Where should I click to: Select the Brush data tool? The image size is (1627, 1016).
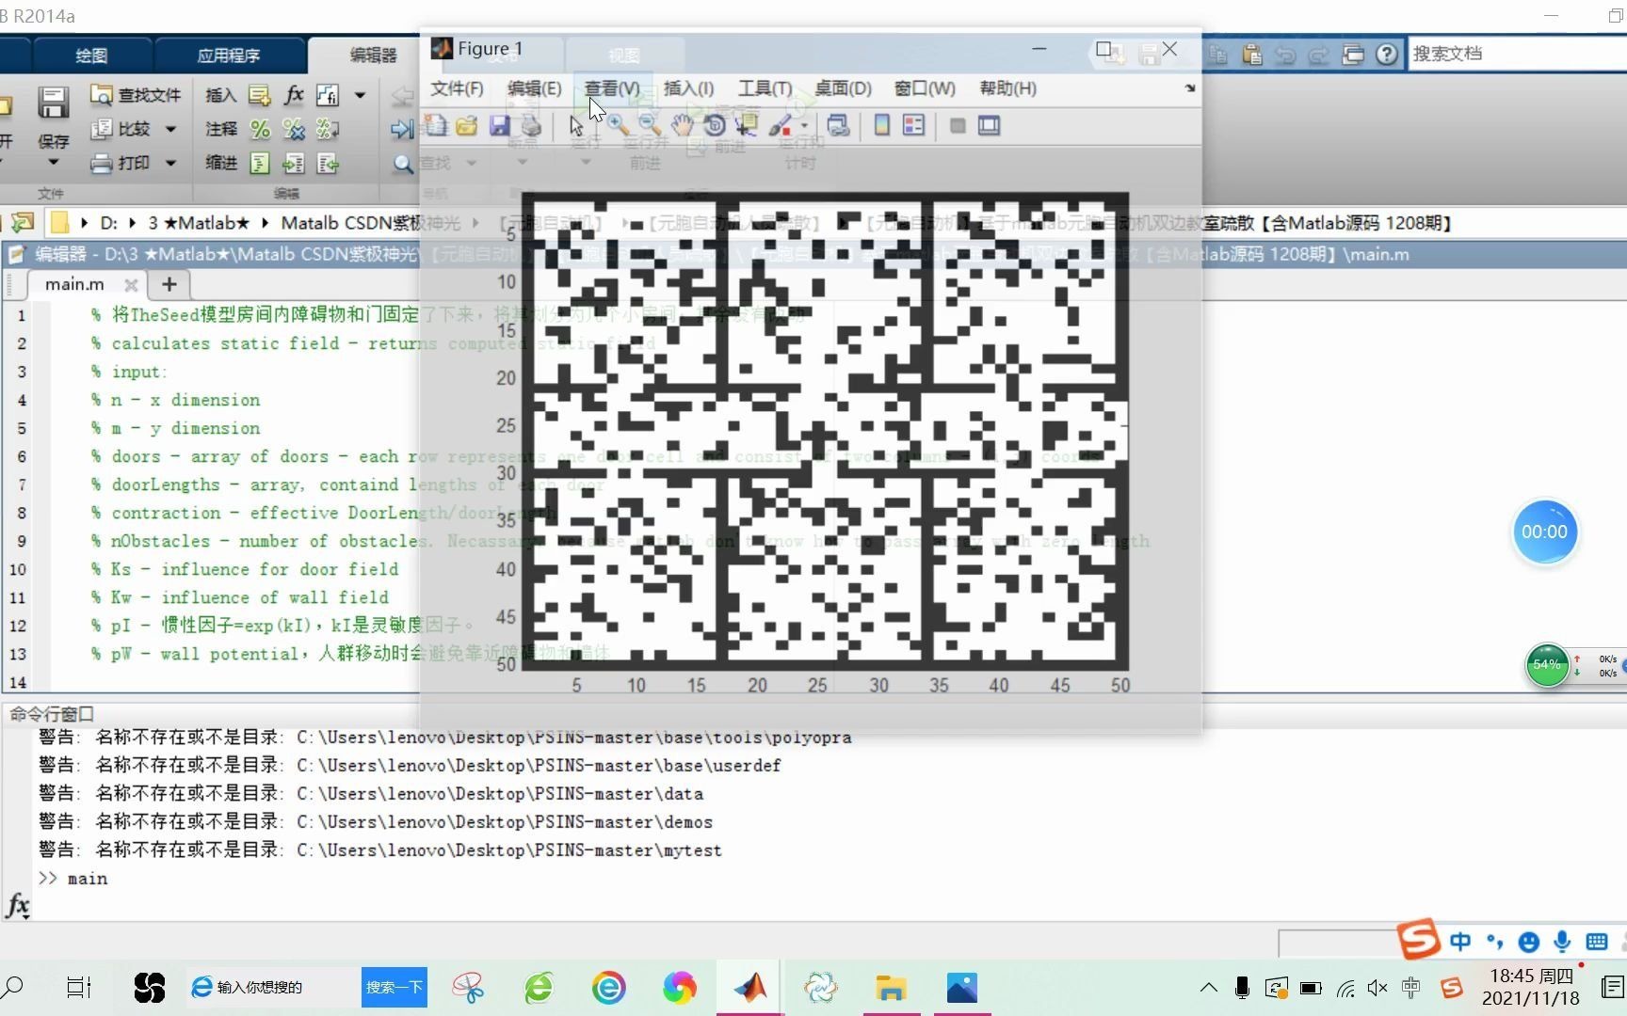coord(780,125)
